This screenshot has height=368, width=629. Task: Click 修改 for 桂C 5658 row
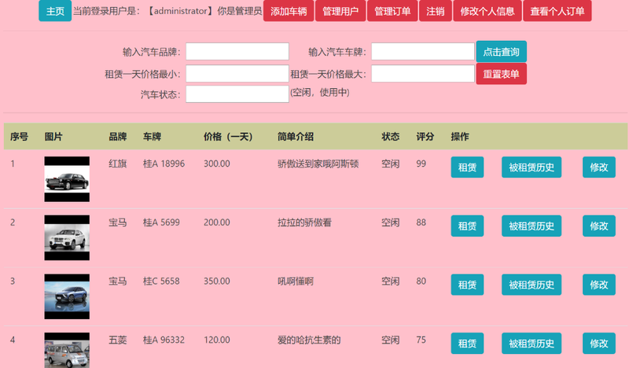(x=599, y=285)
